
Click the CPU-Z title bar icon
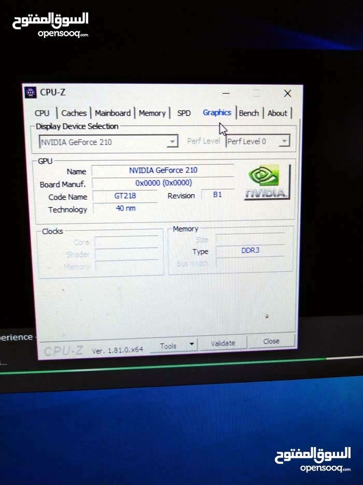click(x=30, y=92)
